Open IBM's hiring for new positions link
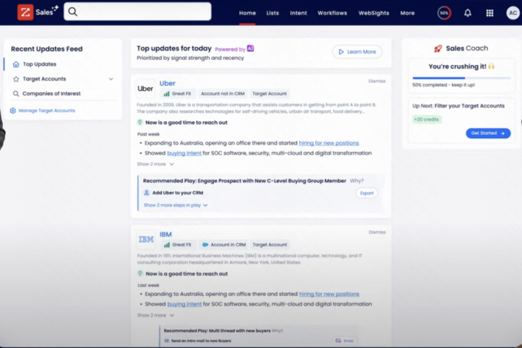 point(330,294)
